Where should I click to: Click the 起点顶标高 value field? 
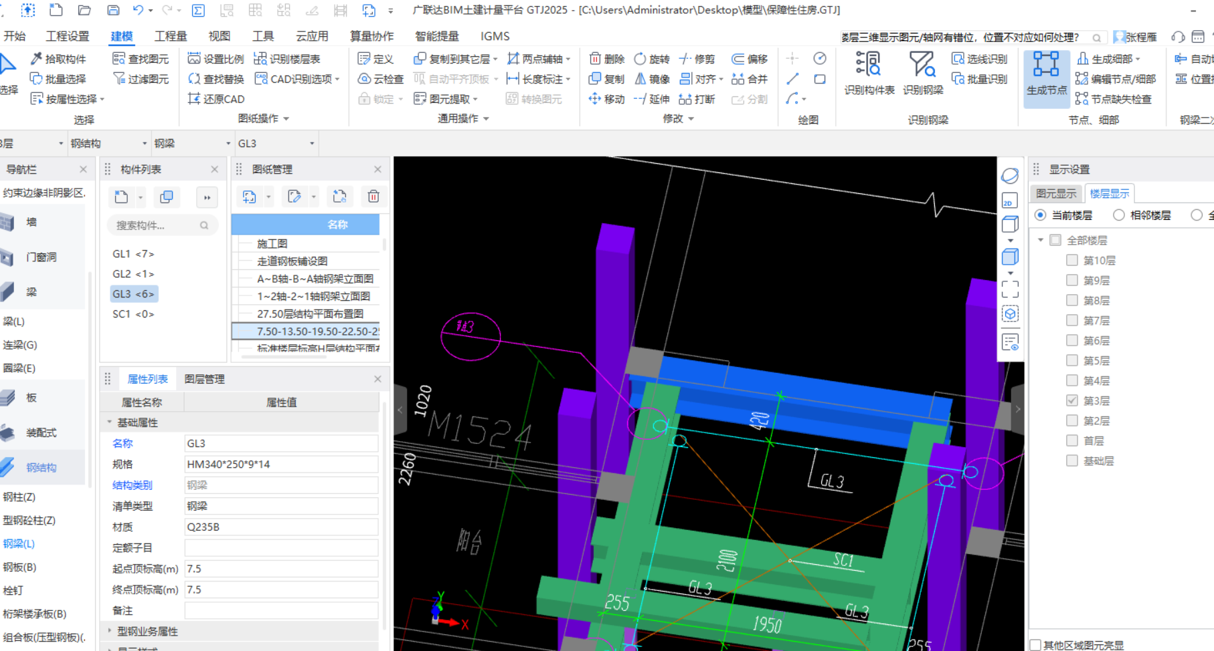click(x=280, y=569)
